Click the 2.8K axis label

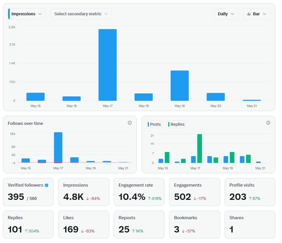[12, 27]
